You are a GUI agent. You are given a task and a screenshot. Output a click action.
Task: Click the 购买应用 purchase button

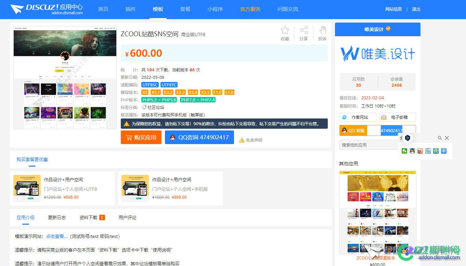(x=141, y=137)
